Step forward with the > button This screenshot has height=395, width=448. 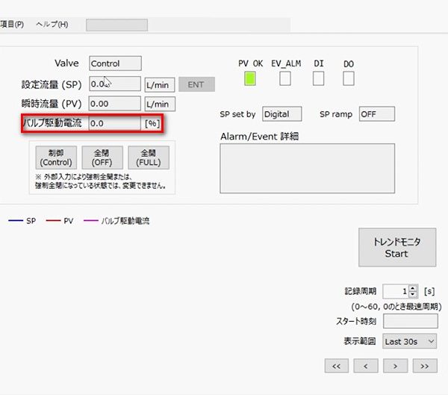coord(395,365)
